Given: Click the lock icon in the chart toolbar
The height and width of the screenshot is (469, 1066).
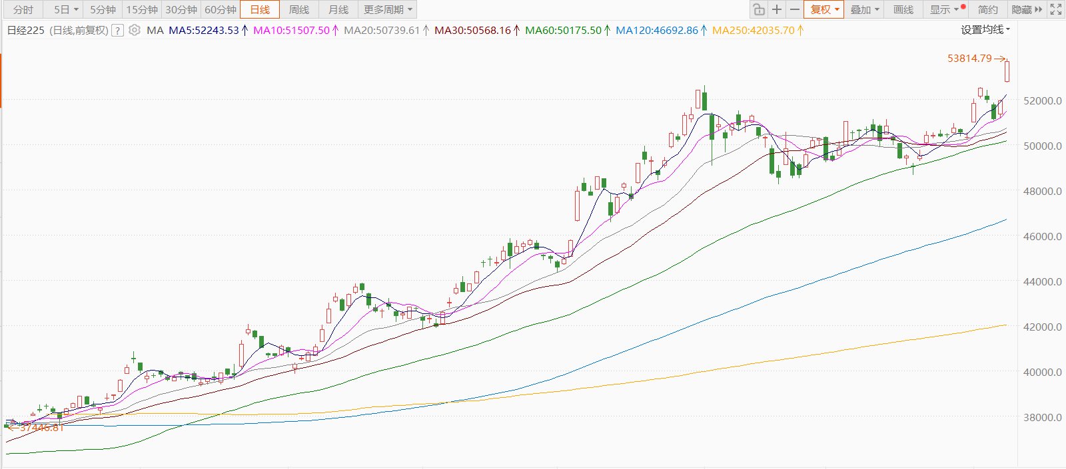Looking at the screenshot, I should click(759, 9).
